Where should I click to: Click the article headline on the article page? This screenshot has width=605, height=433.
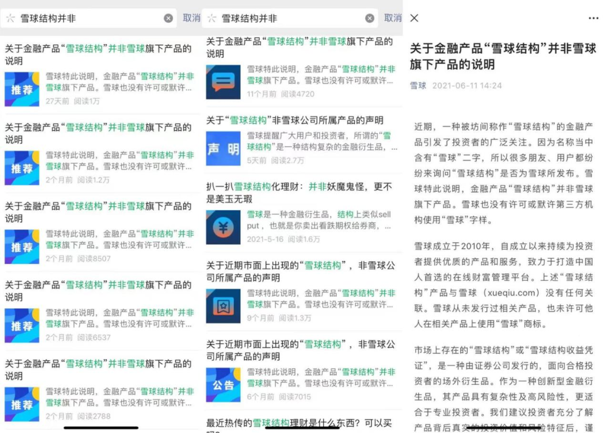503,57
